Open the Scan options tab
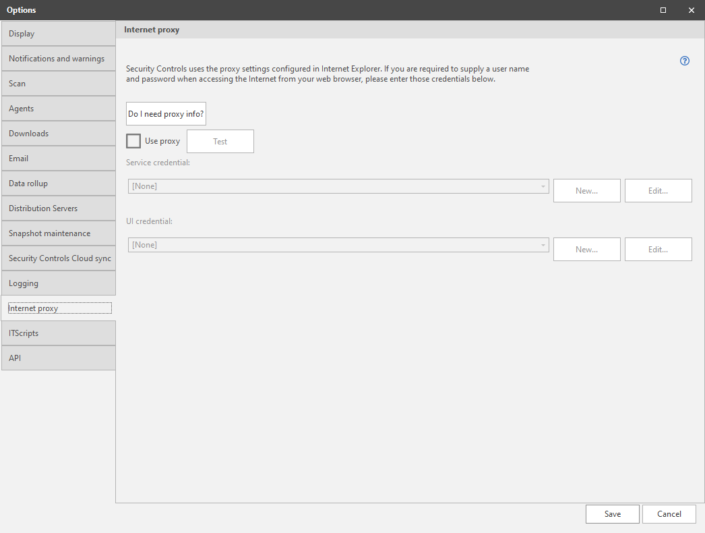Screen dimensions: 705x533 pos(59,84)
